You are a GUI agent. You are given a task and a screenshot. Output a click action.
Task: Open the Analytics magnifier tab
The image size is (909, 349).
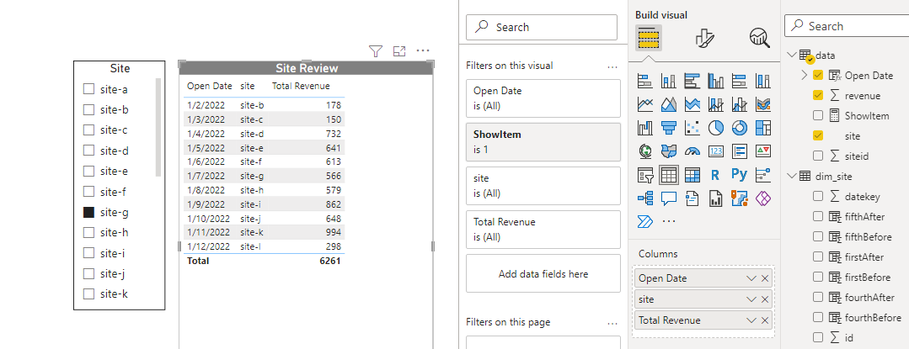point(759,38)
